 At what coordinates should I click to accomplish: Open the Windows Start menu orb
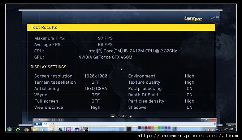point(9,130)
